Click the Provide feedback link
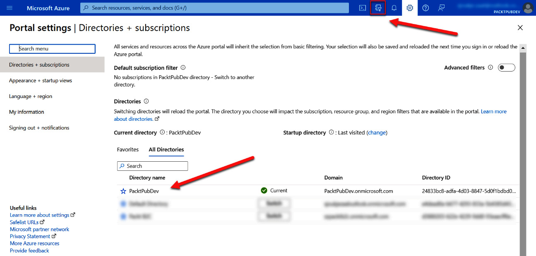 [29, 250]
